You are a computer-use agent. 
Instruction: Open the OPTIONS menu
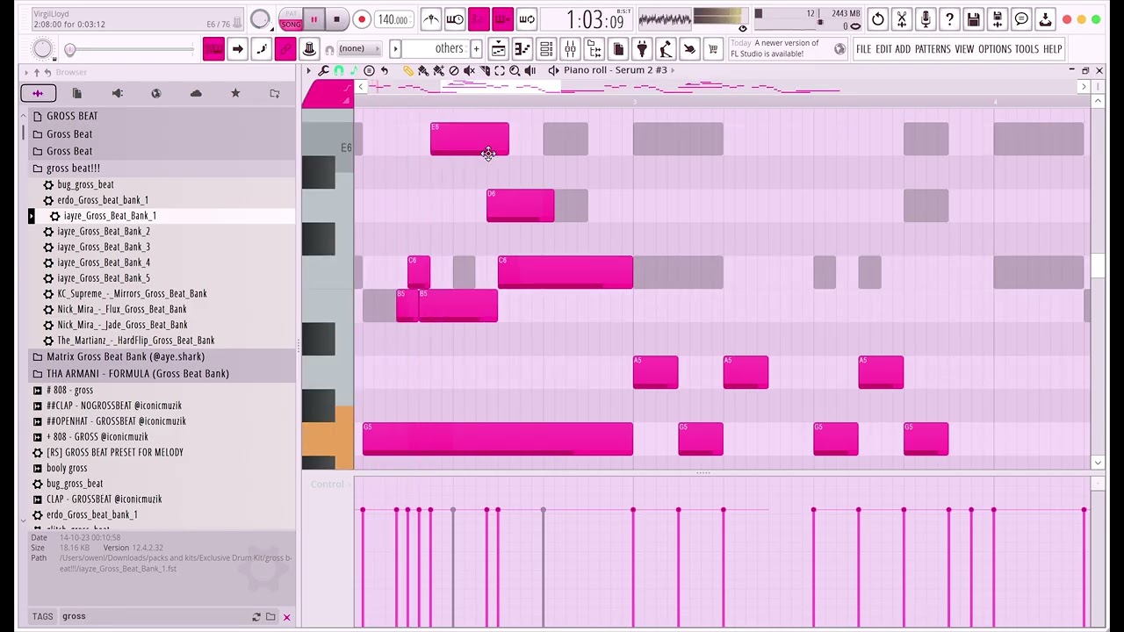[995, 49]
